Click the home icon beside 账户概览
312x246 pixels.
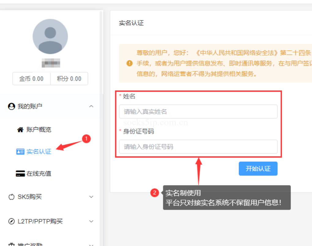coord(20,130)
